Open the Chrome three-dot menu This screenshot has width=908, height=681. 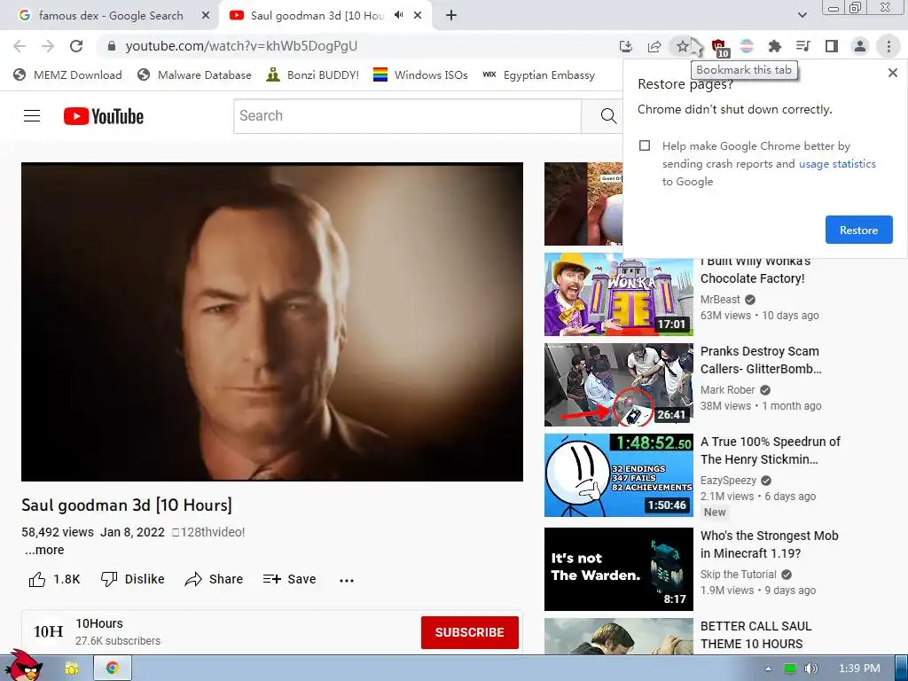888,46
